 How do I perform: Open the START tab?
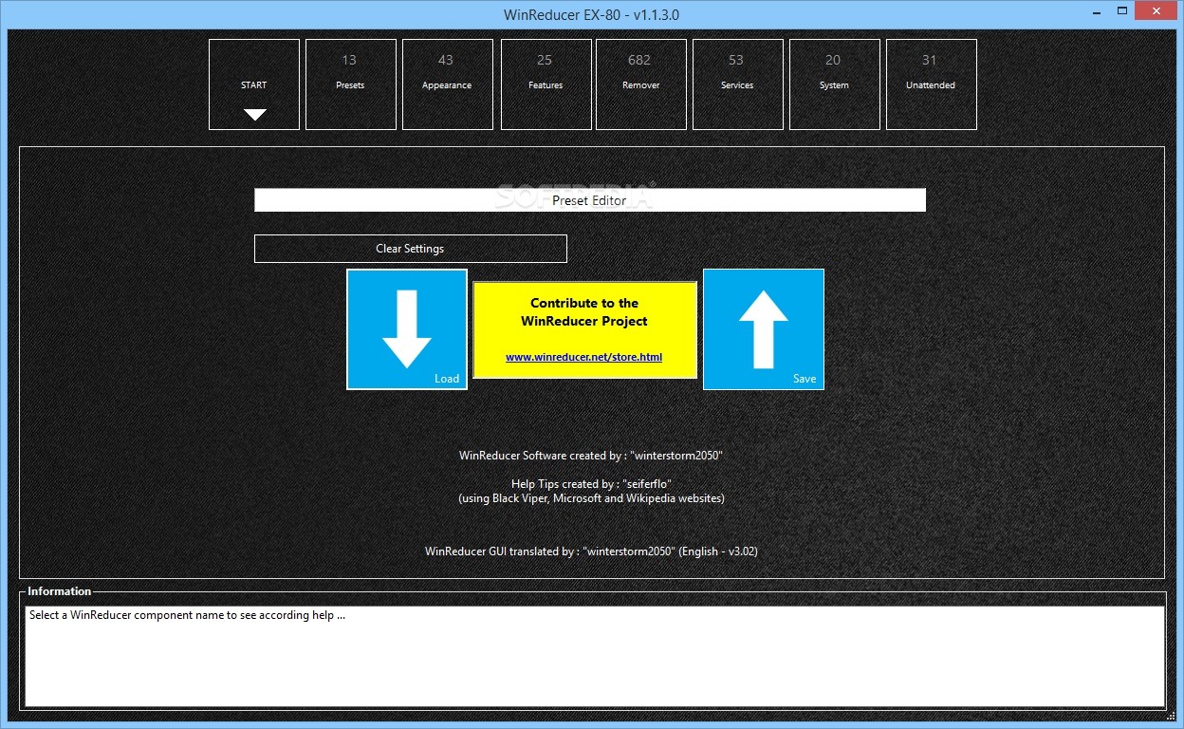(x=254, y=84)
